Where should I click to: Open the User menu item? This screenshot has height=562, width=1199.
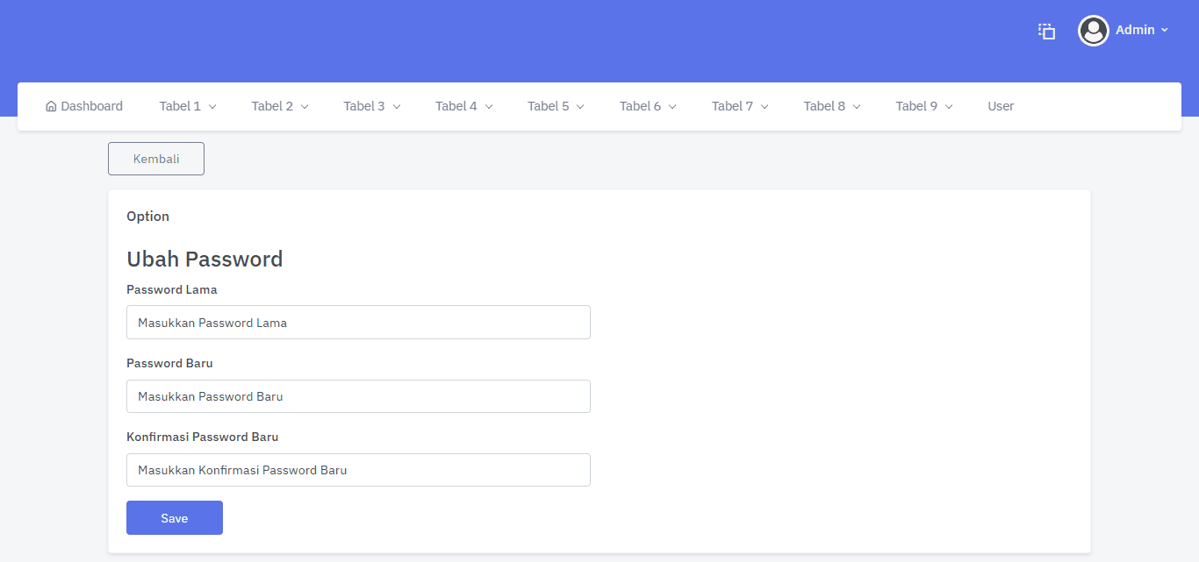point(1001,106)
